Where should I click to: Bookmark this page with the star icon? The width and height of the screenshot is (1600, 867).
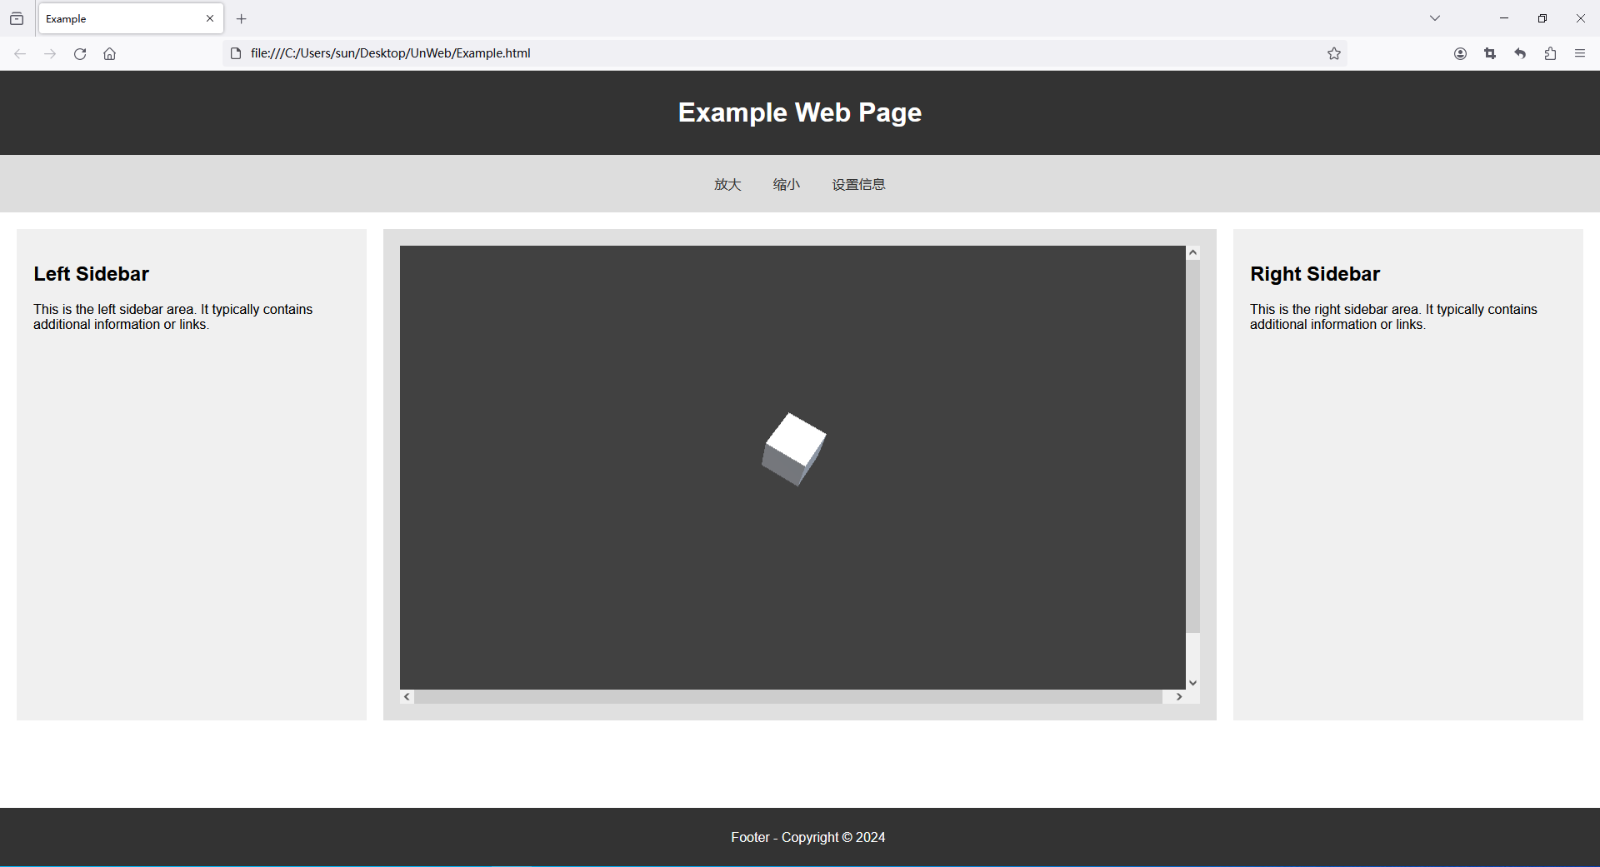tap(1333, 53)
